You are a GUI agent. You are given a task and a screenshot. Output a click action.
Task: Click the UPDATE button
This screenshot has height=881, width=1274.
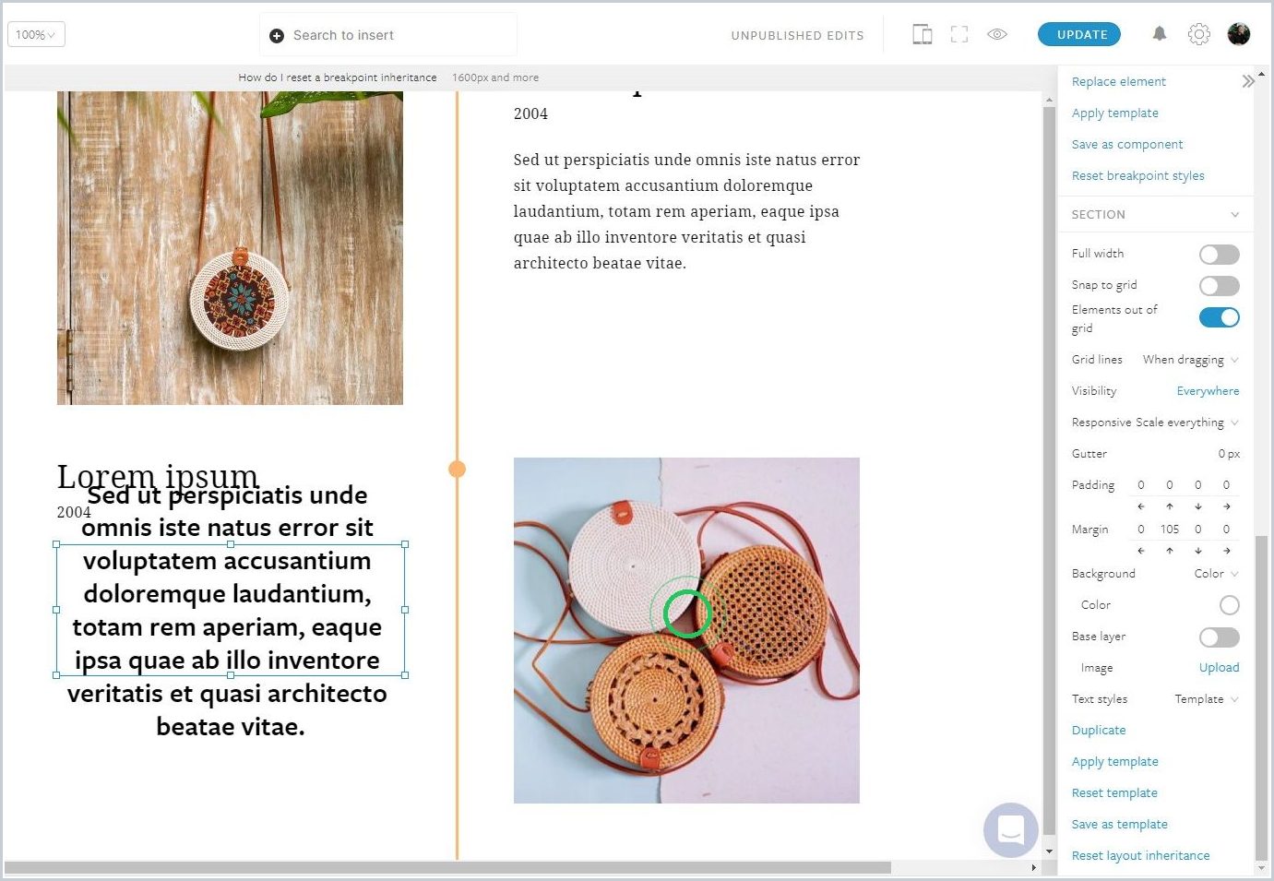1079,34
